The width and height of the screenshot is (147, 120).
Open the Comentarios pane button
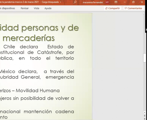pyautogui.click(x=133, y=8)
